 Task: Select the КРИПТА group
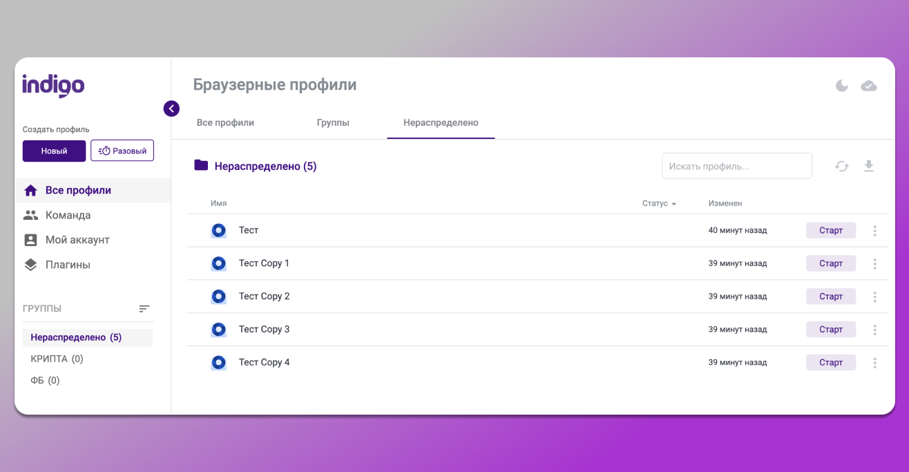56,359
